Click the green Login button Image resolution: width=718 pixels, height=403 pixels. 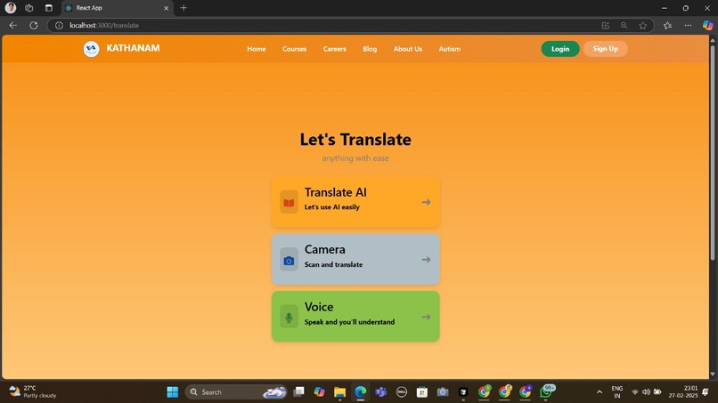(x=560, y=49)
